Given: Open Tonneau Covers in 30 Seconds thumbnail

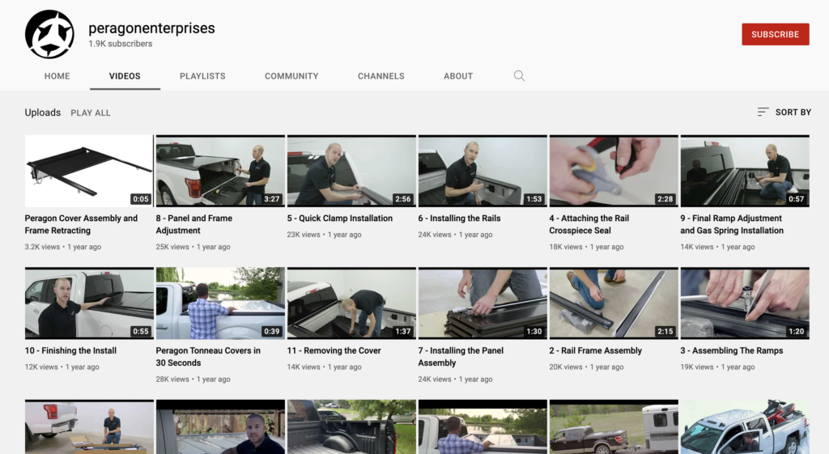Looking at the screenshot, I should (220, 303).
